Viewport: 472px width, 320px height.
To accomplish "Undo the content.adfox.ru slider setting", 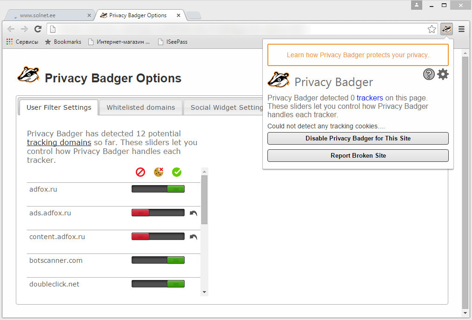I will tap(193, 237).
